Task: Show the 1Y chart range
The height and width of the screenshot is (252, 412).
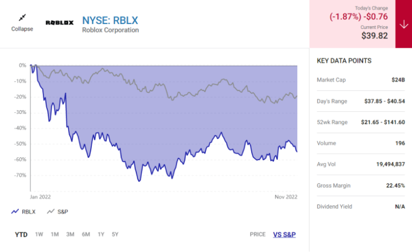Action: [101, 234]
